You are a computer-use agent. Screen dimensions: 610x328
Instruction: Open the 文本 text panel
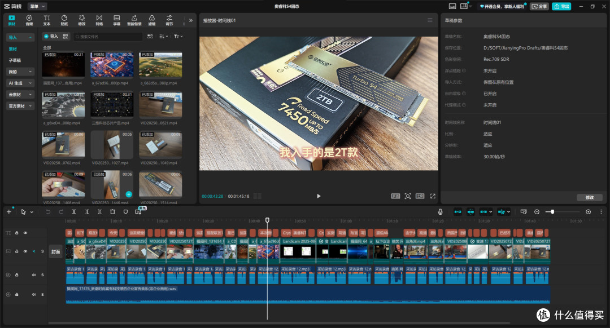47,20
